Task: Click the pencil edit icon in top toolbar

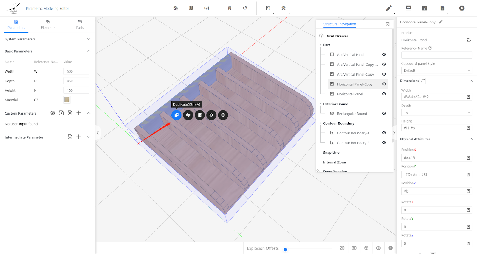Action: coord(388,8)
